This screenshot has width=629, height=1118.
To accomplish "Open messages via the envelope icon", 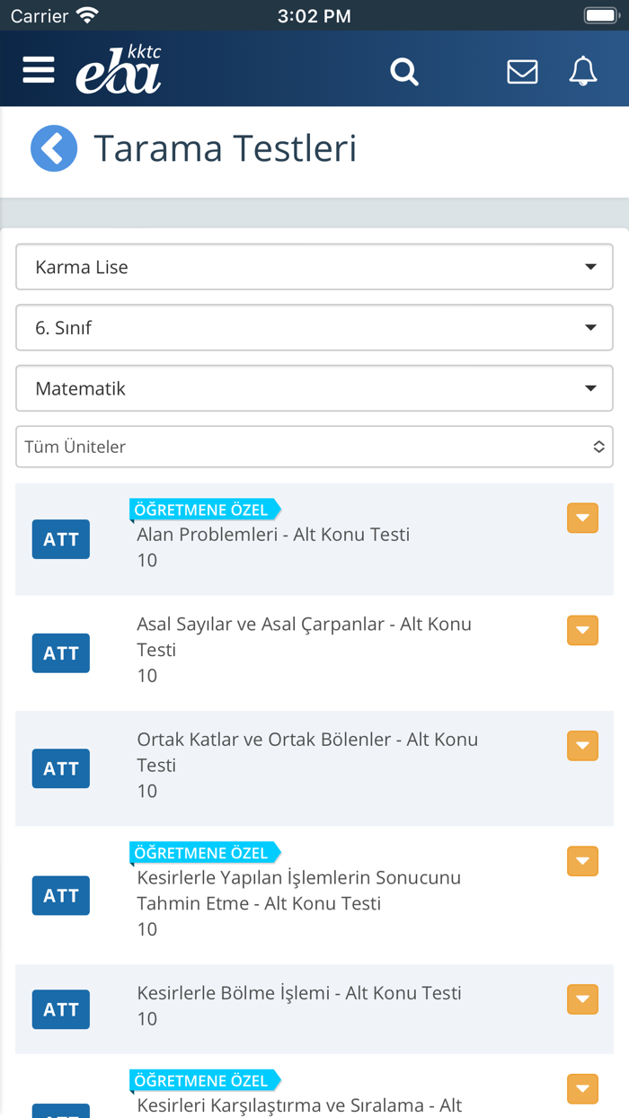I will point(522,71).
